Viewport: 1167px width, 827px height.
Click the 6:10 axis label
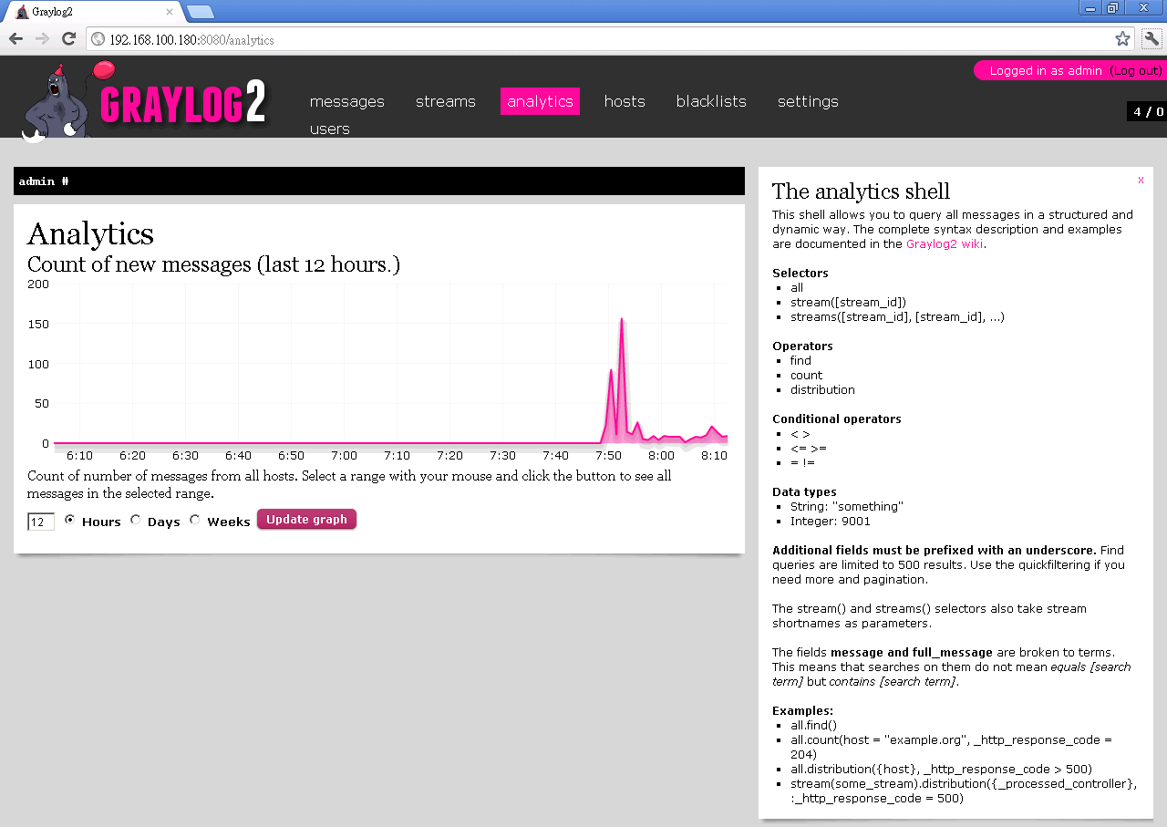[x=79, y=455]
